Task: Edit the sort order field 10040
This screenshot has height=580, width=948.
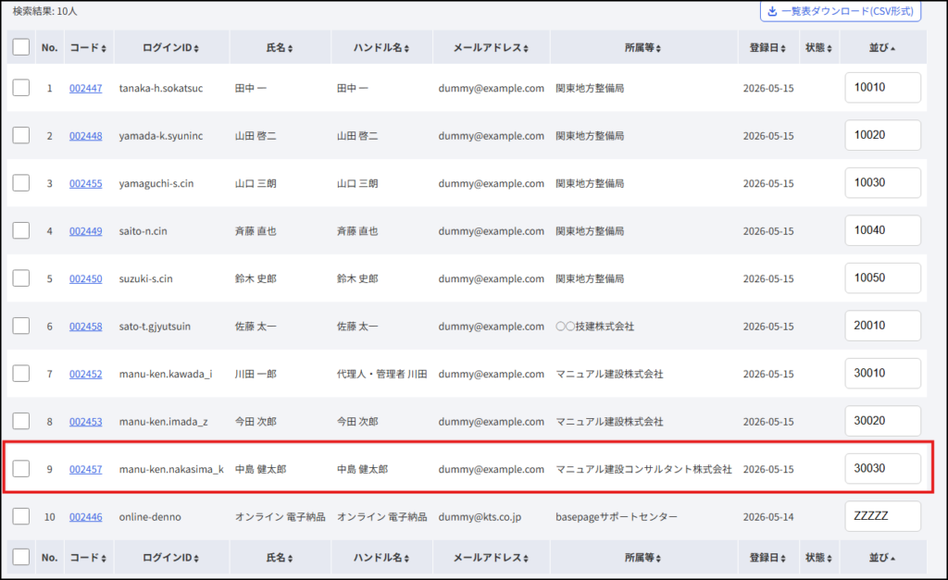Action: (882, 230)
